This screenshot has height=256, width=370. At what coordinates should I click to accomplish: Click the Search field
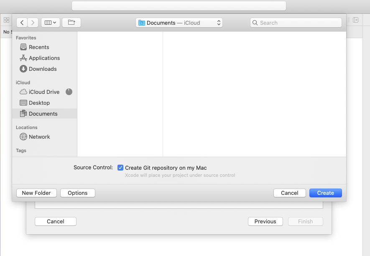click(x=296, y=23)
